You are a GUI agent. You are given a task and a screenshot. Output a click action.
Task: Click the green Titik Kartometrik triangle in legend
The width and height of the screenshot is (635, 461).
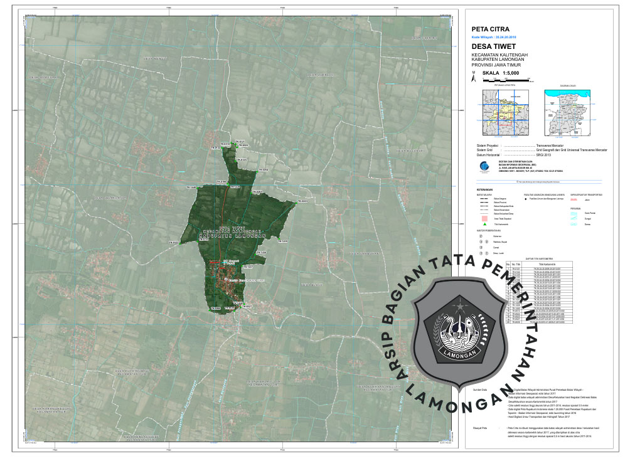pyautogui.click(x=484, y=224)
